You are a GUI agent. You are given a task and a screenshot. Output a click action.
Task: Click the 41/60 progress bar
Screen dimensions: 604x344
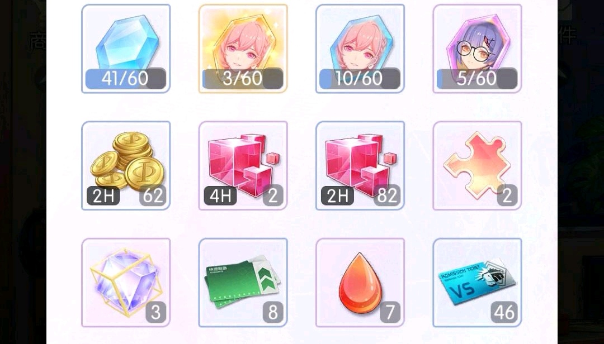(x=126, y=79)
